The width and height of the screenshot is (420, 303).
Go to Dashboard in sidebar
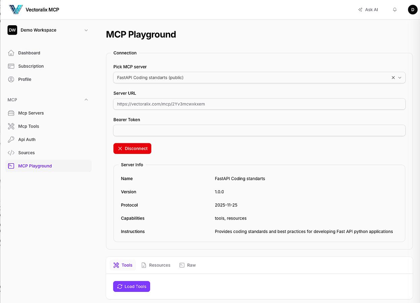click(x=48, y=53)
